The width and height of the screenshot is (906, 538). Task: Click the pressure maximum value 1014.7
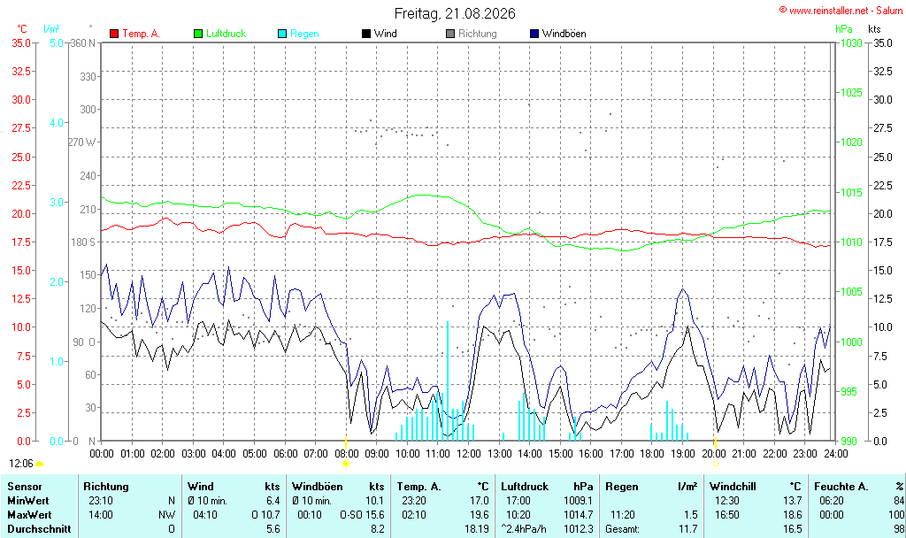(x=579, y=514)
